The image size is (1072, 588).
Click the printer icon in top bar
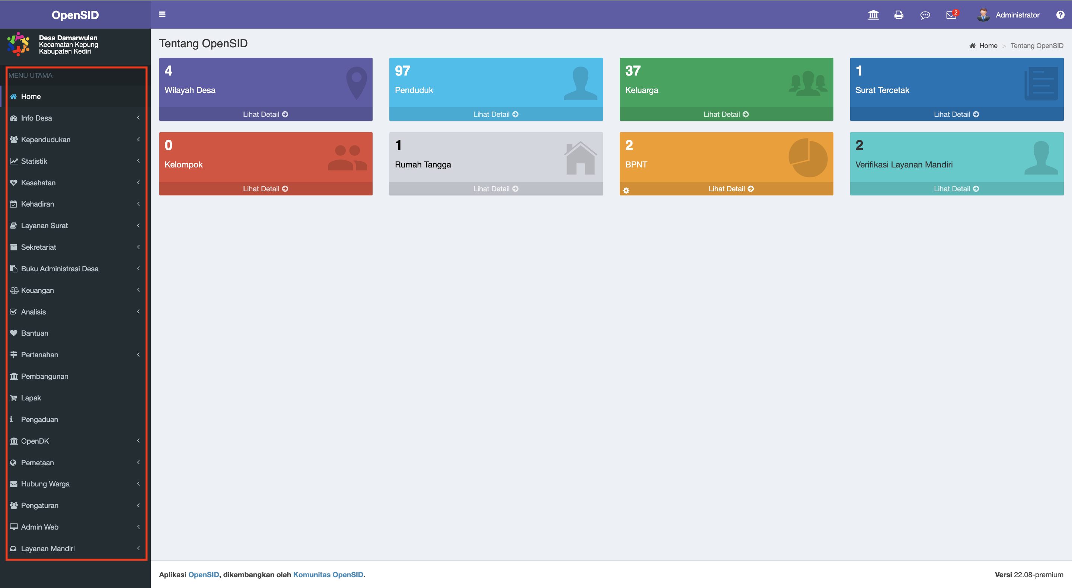tap(899, 15)
